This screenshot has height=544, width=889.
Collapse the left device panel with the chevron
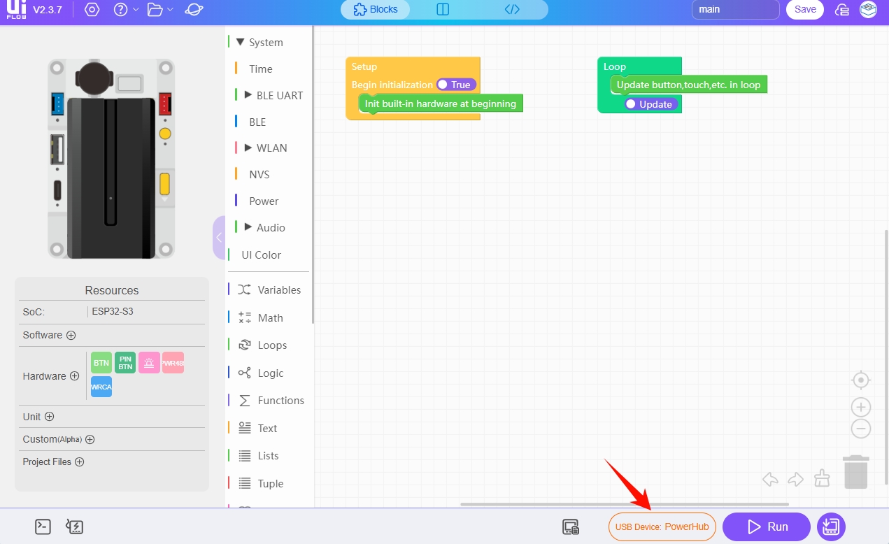tap(219, 238)
